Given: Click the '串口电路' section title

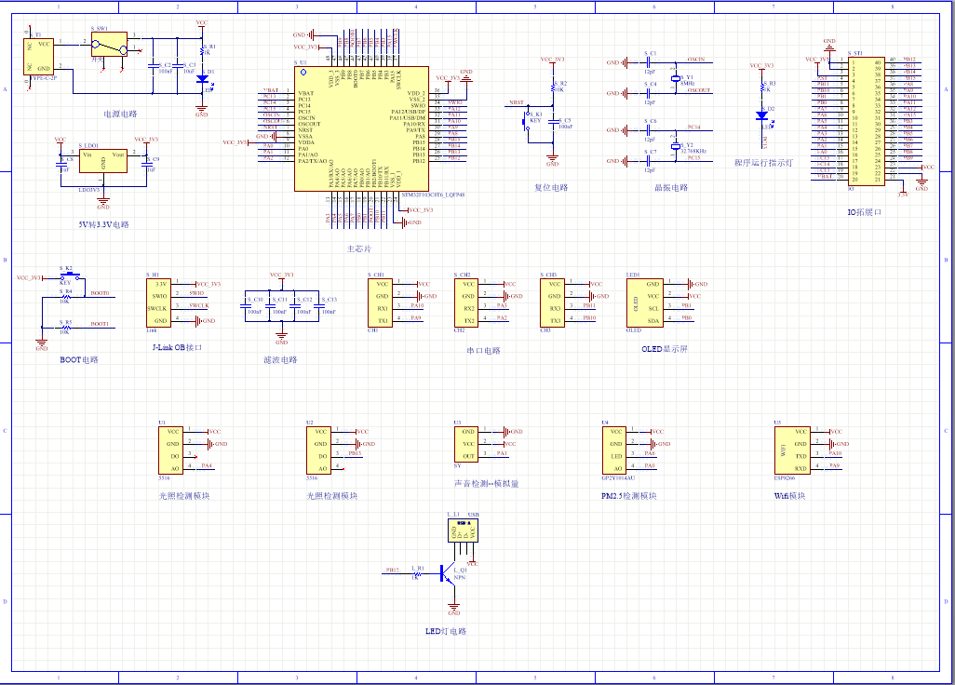Looking at the screenshot, I should point(484,351).
